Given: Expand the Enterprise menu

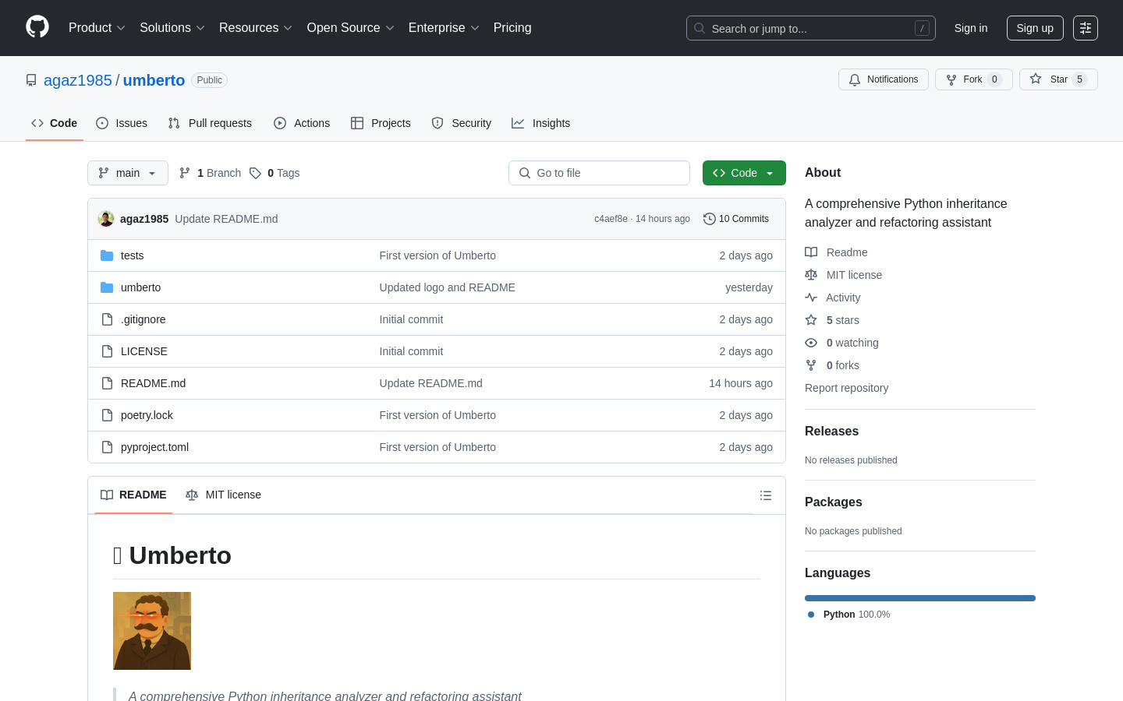Looking at the screenshot, I should [x=445, y=28].
